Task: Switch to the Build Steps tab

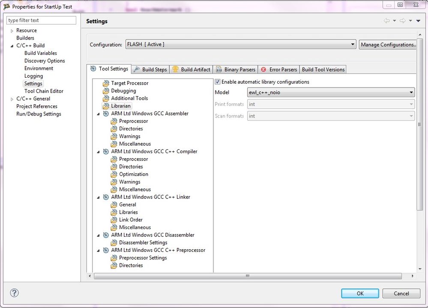Action: [151, 69]
